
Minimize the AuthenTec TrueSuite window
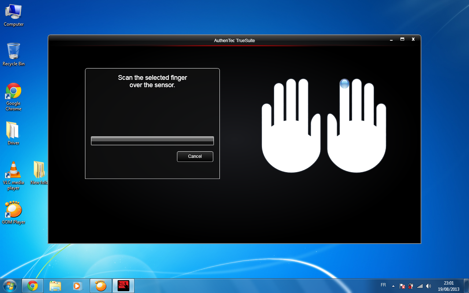click(391, 40)
